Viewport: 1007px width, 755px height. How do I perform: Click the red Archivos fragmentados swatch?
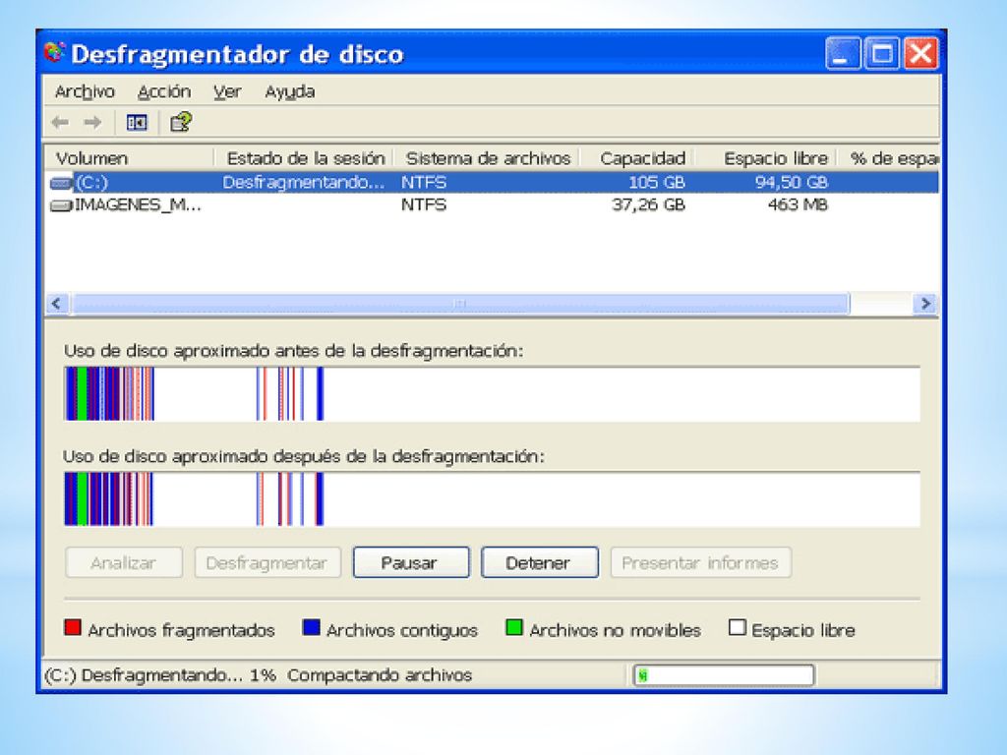[x=73, y=627]
